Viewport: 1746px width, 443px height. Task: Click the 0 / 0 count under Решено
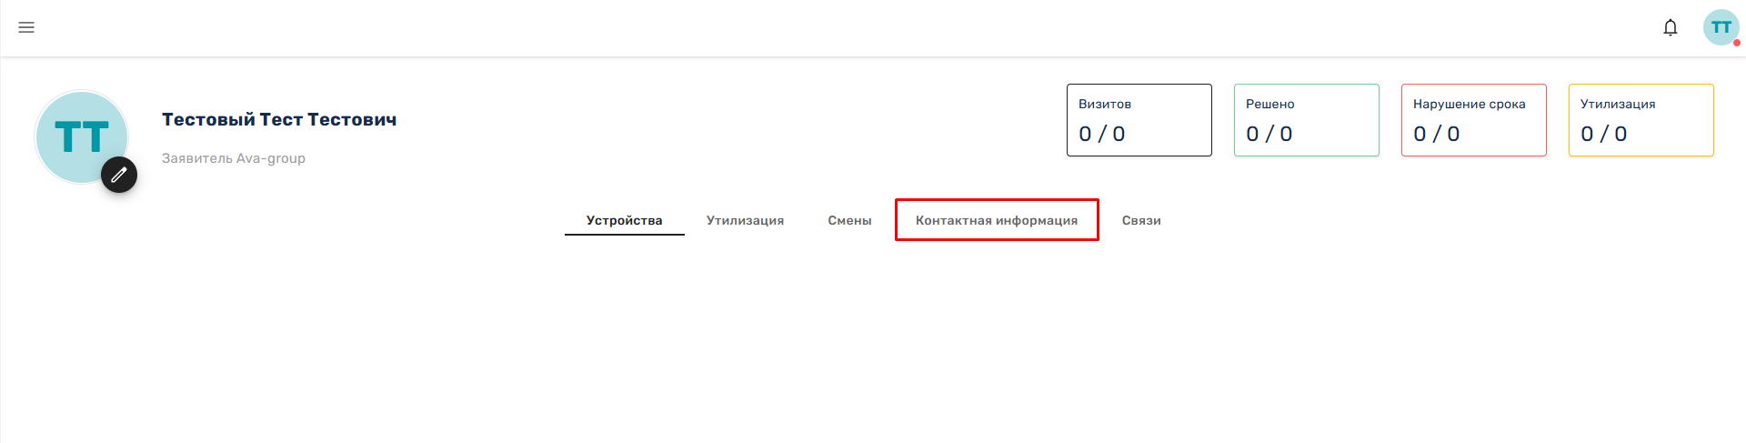[1269, 134]
